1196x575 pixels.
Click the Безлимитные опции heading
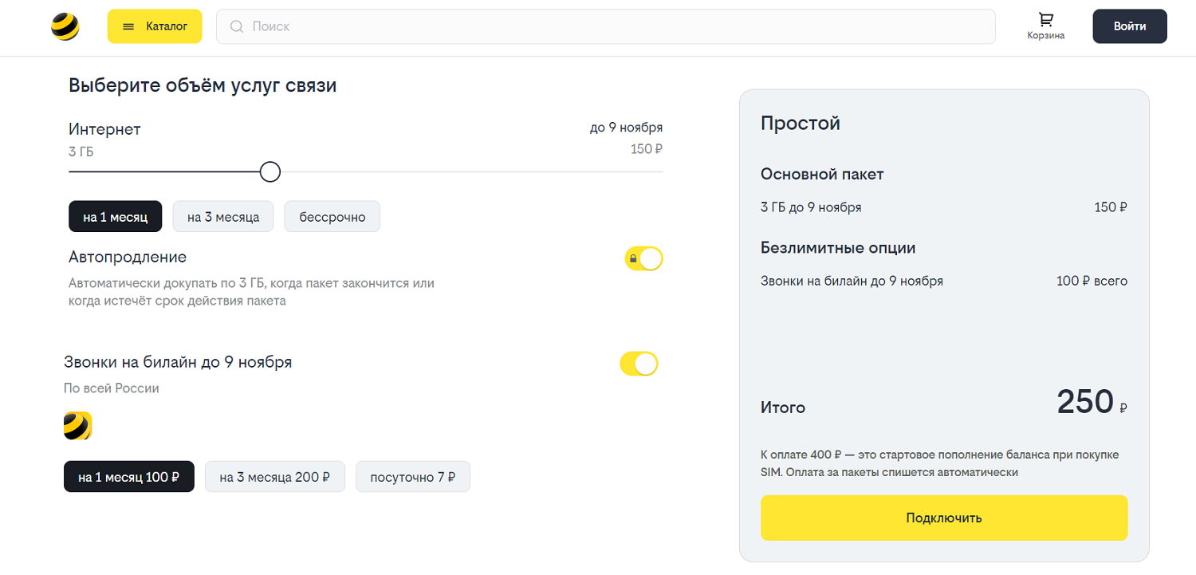click(x=838, y=248)
